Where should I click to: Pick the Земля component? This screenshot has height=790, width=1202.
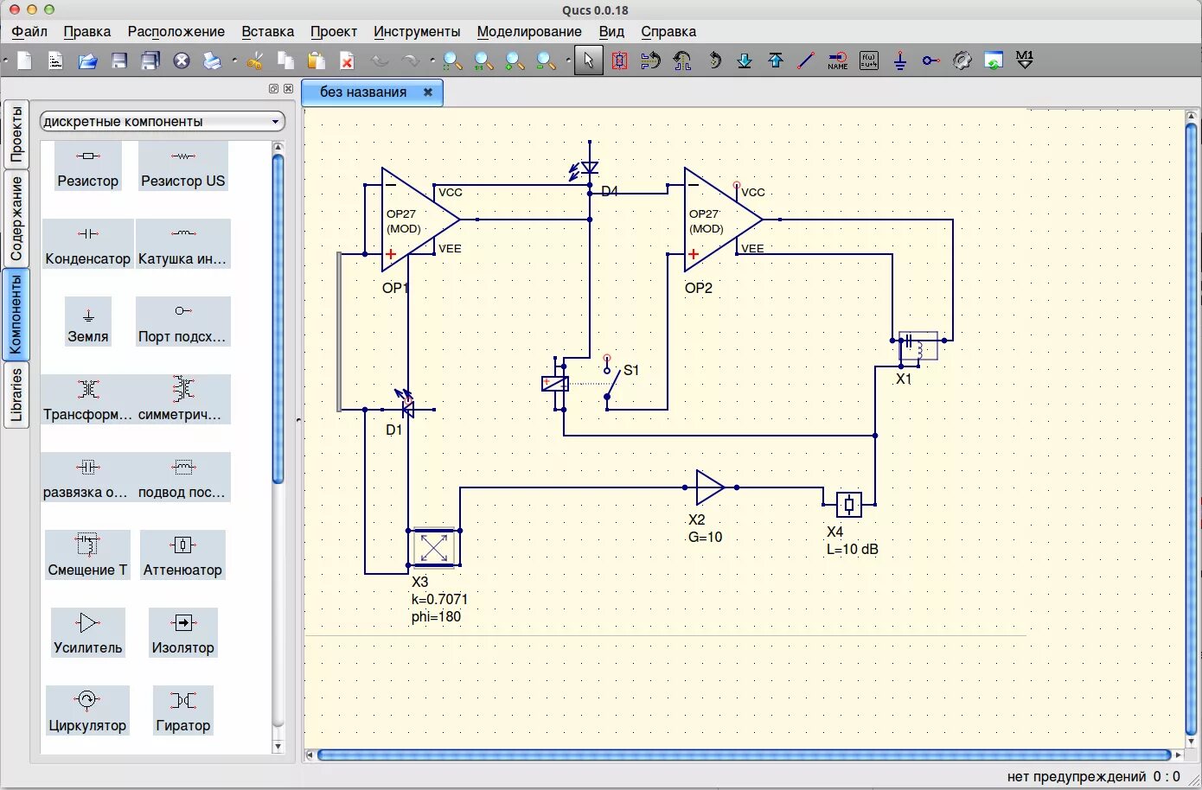(x=88, y=322)
